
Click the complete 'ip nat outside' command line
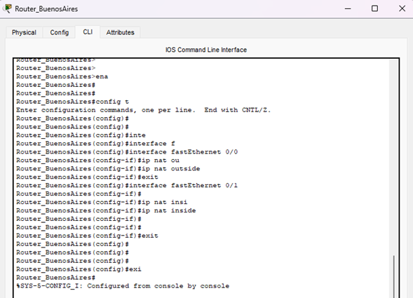[108, 168]
